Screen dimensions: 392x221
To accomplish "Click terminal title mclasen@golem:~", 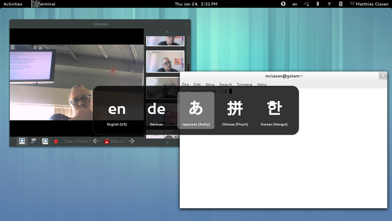I will pyautogui.click(x=284, y=76).
